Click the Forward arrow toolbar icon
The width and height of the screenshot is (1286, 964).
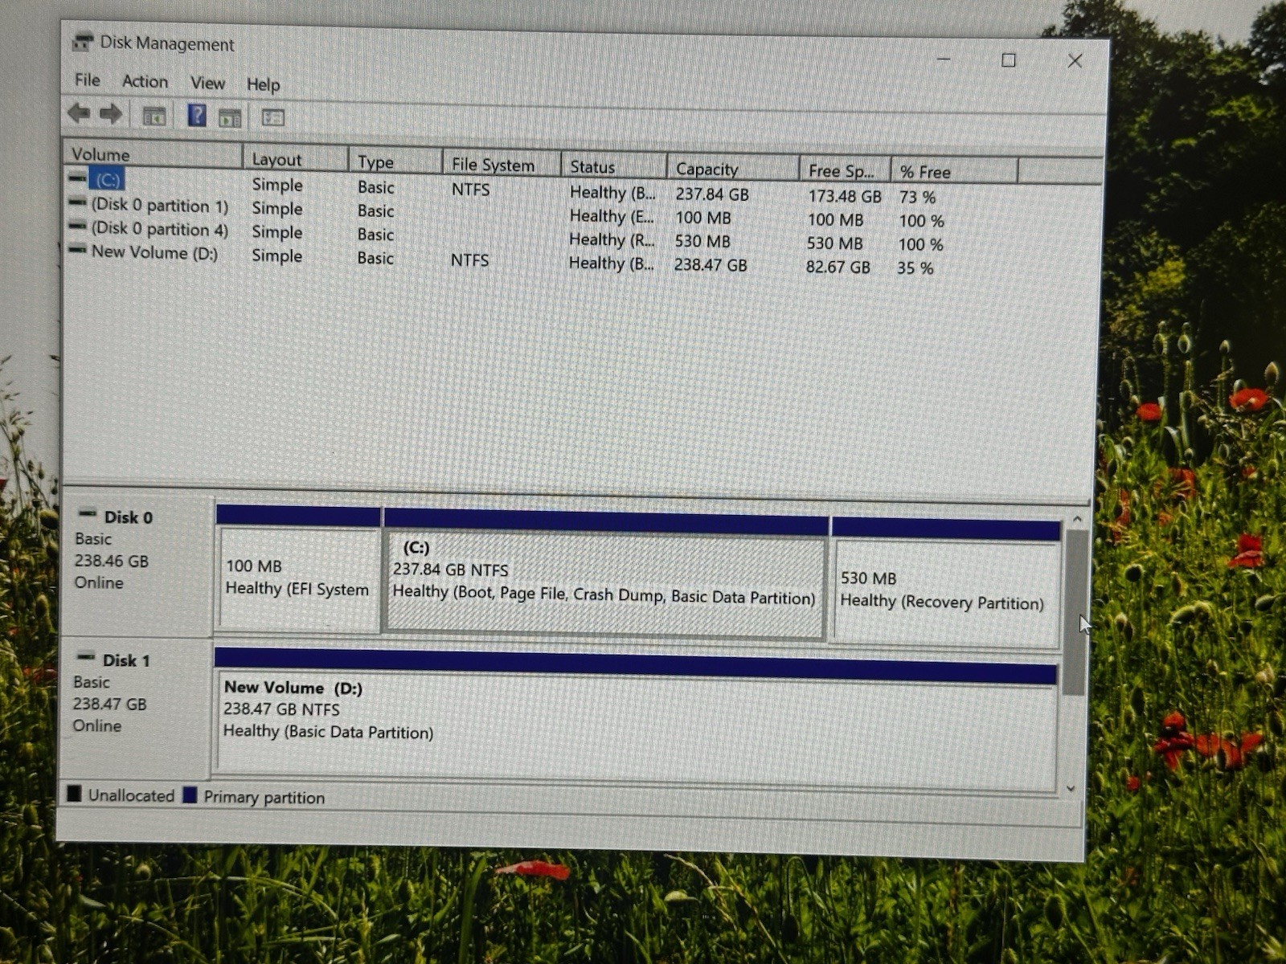coord(111,114)
